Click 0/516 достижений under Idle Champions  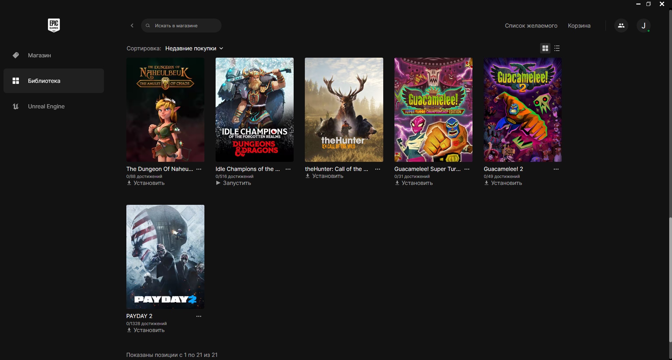click(234, 177)
